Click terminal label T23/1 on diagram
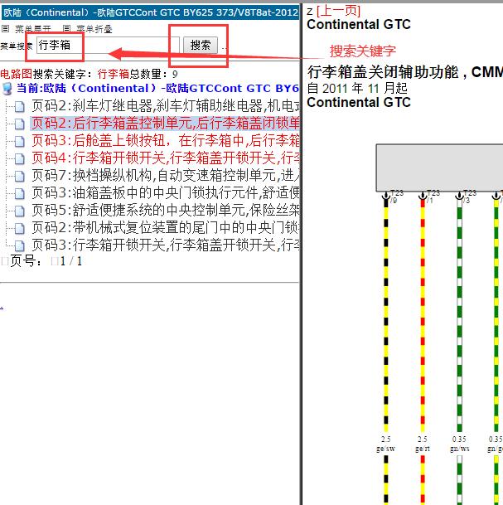503x505 pixels. [x=433, y=197]
